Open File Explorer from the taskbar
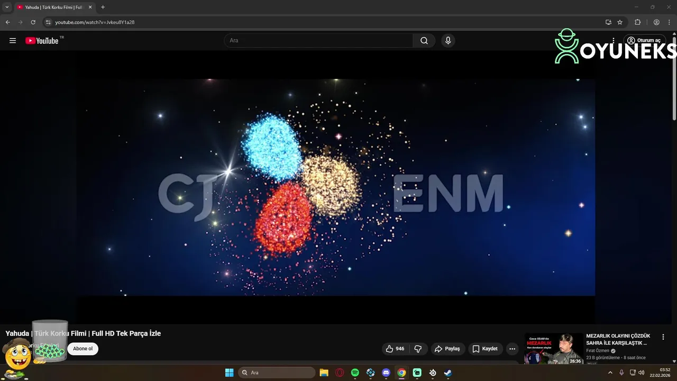This screenshot has width=677, height=381. [x=324, y=373]
